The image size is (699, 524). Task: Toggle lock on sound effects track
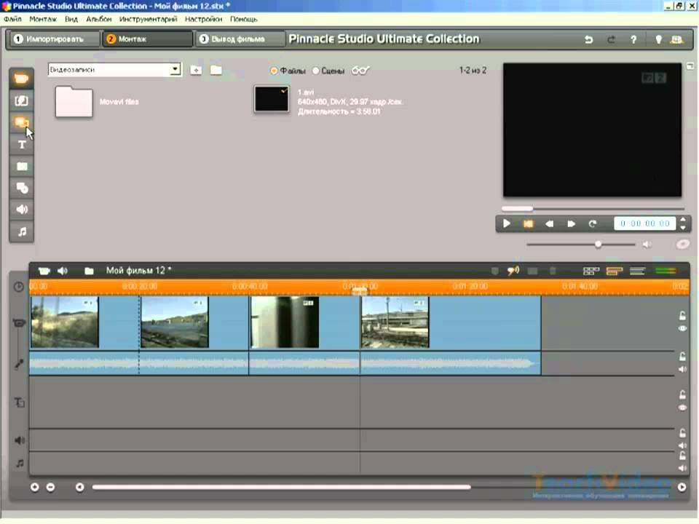(682, 433)
